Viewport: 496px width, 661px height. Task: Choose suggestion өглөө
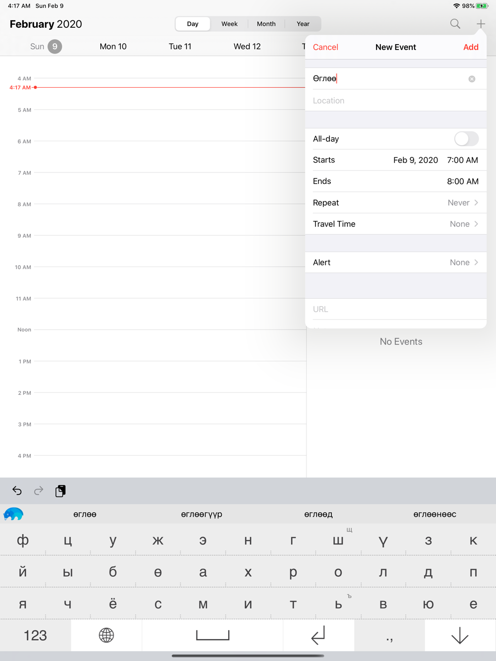(x=85, y=514)
